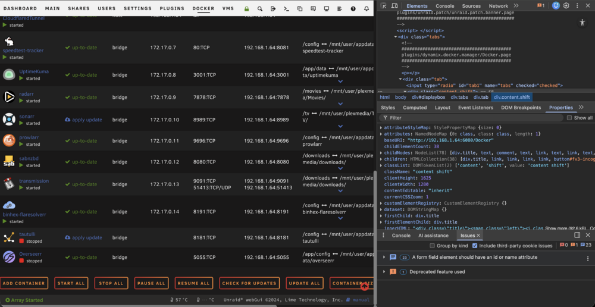Switch to the Console tab in DevTools
This screenshot has height=307, width=595.
[x=444, y=6]
